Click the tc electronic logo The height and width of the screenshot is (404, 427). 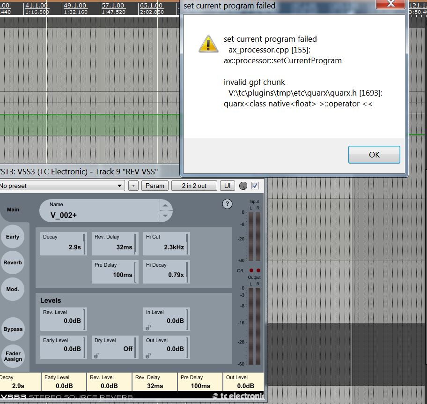coord(238,396)
